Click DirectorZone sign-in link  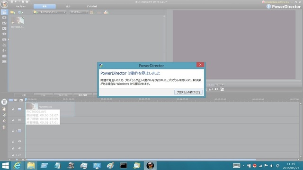tap(277, 2)
